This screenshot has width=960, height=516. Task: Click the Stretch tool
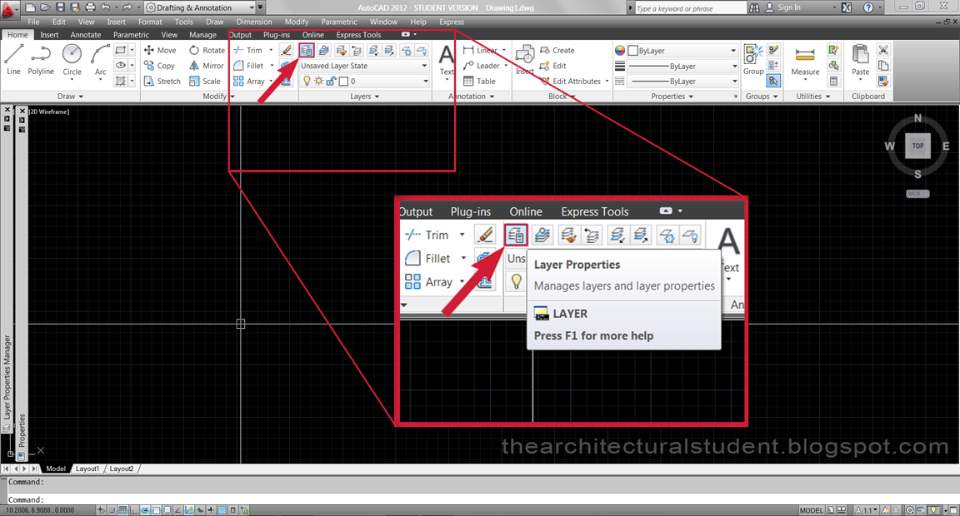point(162,81)
